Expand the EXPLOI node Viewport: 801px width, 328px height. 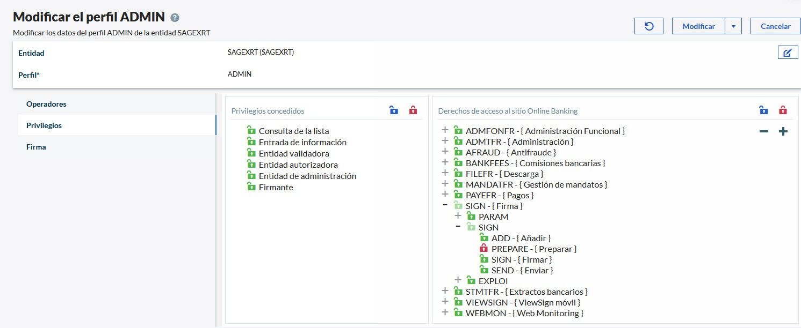point(458,280)
